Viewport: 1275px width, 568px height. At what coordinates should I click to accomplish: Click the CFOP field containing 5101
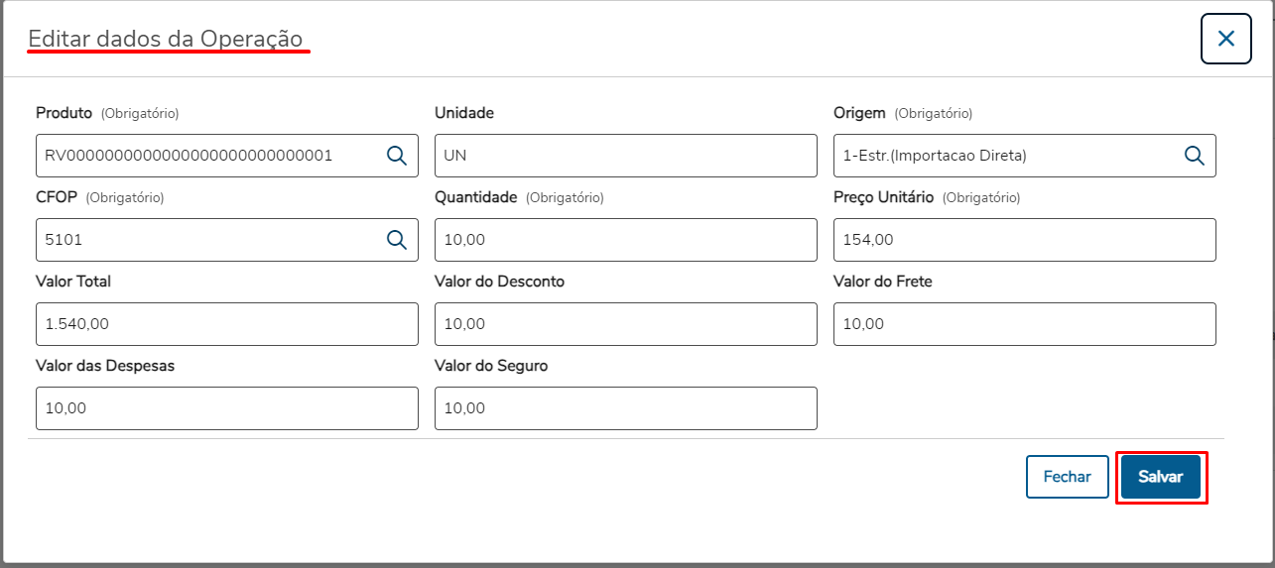[x=208, y=240]
